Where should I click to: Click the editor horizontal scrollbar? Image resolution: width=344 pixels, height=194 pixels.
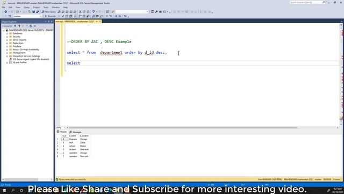(183, 128)
